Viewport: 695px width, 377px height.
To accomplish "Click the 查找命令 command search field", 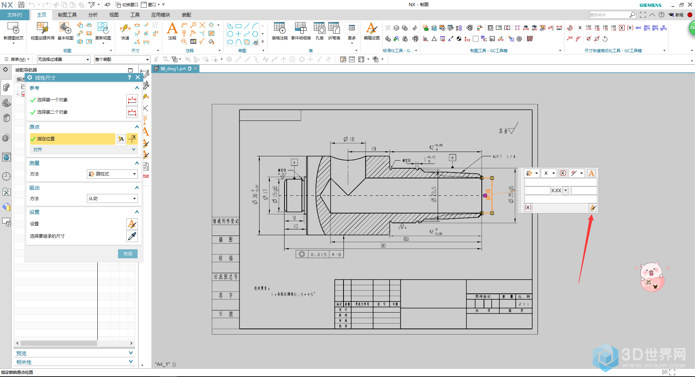I will 609,15.
